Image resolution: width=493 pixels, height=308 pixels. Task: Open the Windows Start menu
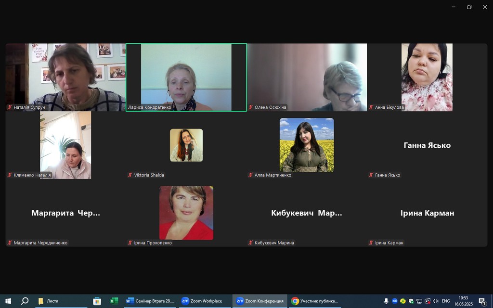pyautogui.click(x=8, y=301)
